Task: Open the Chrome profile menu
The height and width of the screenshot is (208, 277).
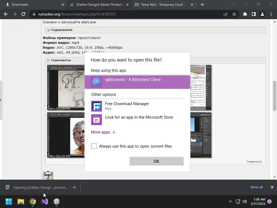Action: 262,14
